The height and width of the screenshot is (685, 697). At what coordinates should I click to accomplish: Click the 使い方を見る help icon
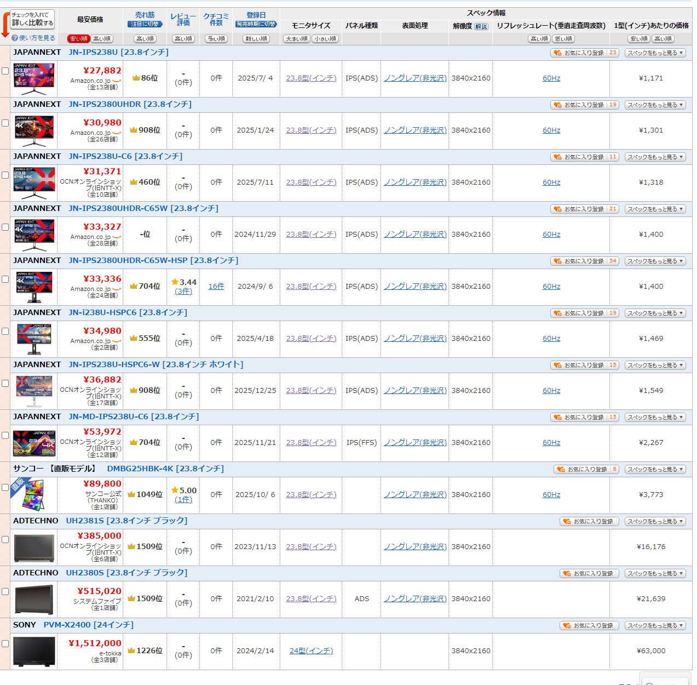coord(15,38)
